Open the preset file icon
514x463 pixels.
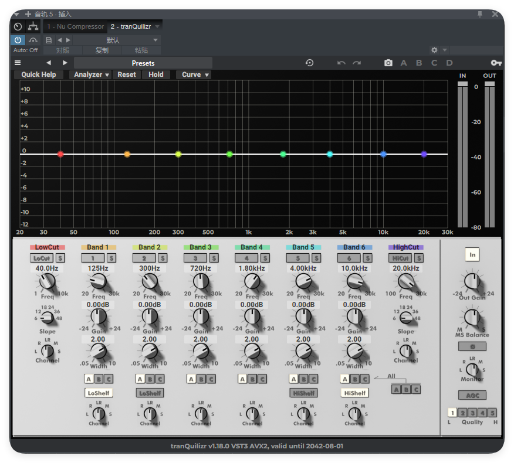point(49,40)
